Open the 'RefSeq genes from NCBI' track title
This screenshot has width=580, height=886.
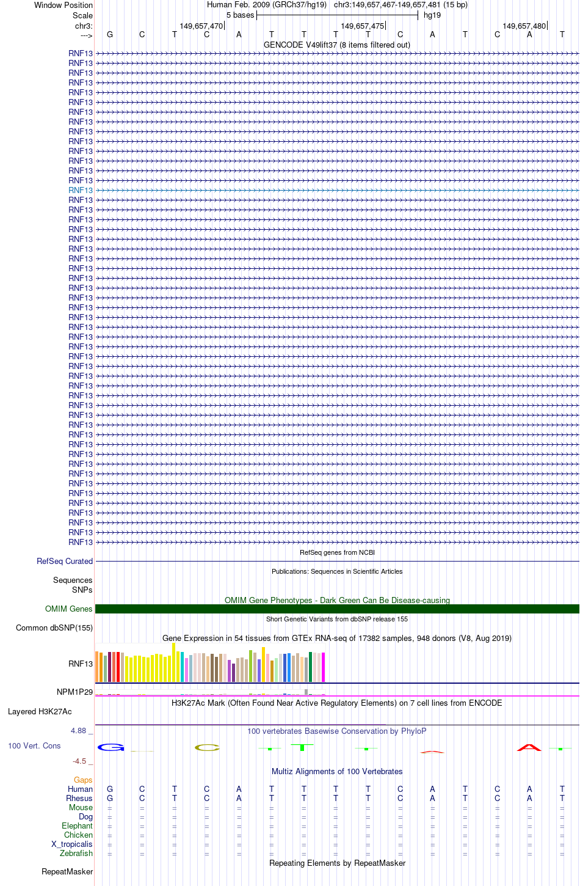(337, 552)
